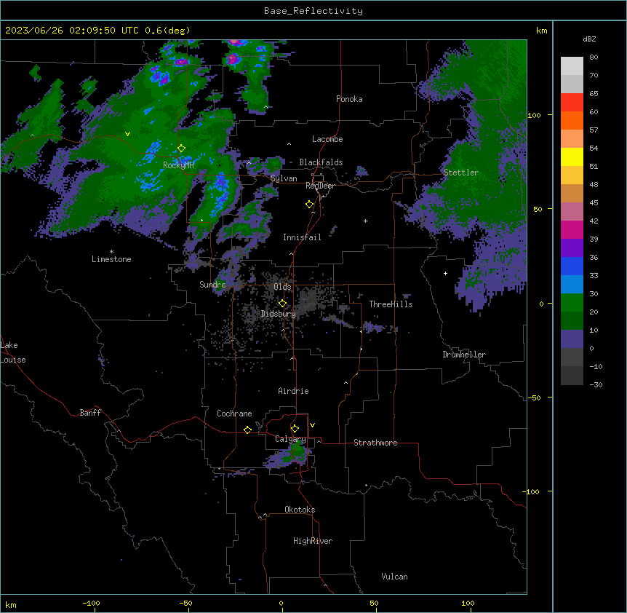Click the yellow diamond marker below RedDeer
627x613 pixels.
(x=309, y=205)
